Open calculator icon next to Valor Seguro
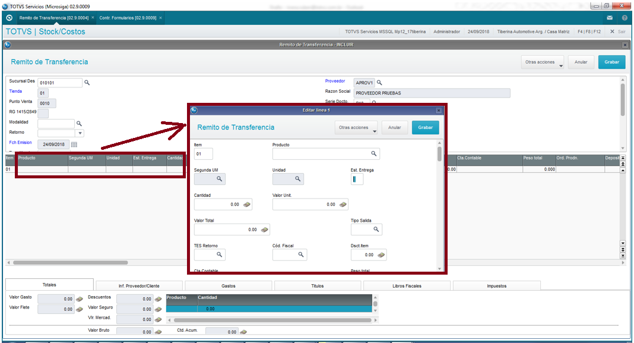Screen dimensions: 634x343 (158, 309)
